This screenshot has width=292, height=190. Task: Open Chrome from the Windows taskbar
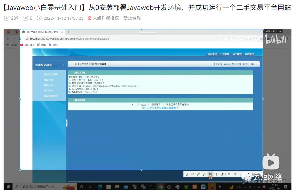(161, 186)
